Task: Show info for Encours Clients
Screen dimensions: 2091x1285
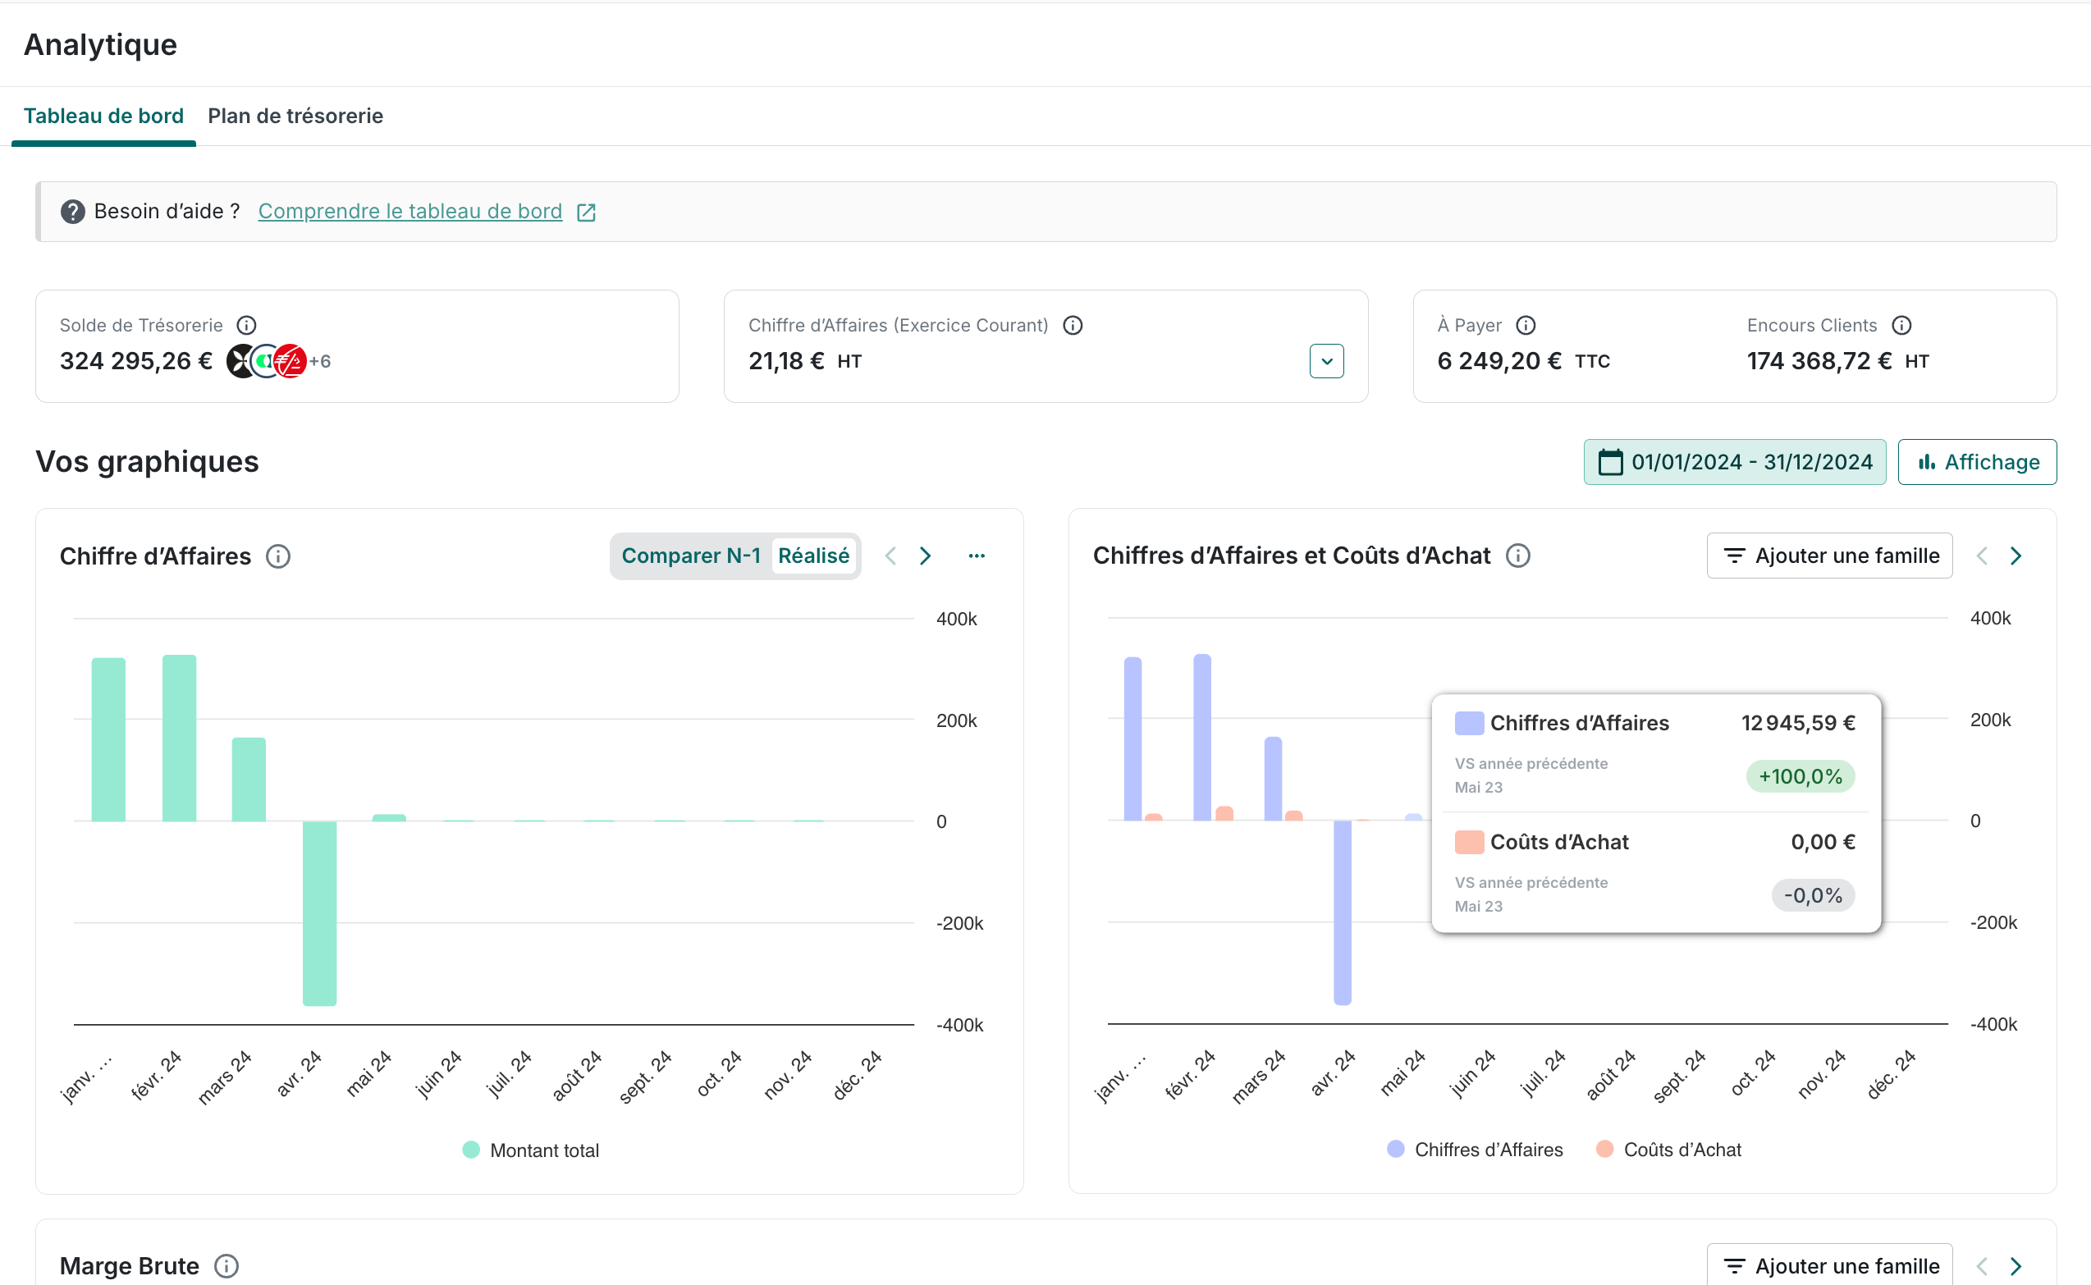Action: click(x=1901, y=326)
